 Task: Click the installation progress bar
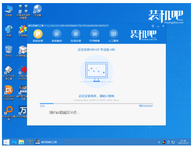(x=96, y=103)
